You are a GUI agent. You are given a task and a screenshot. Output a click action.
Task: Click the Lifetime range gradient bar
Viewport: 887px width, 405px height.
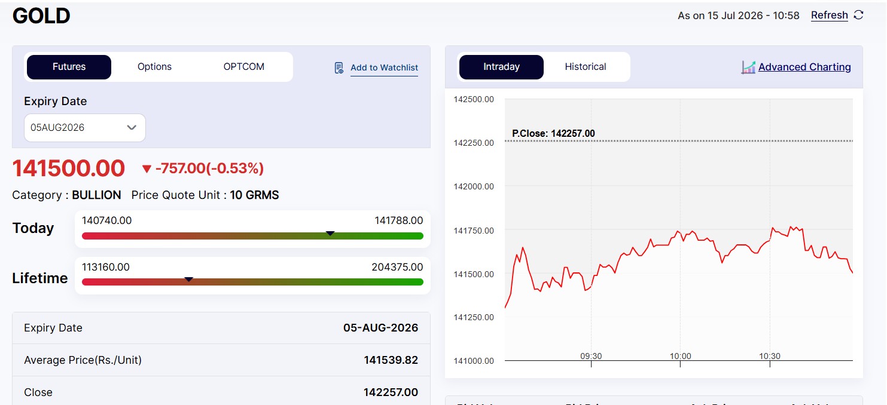click(252, 282)
